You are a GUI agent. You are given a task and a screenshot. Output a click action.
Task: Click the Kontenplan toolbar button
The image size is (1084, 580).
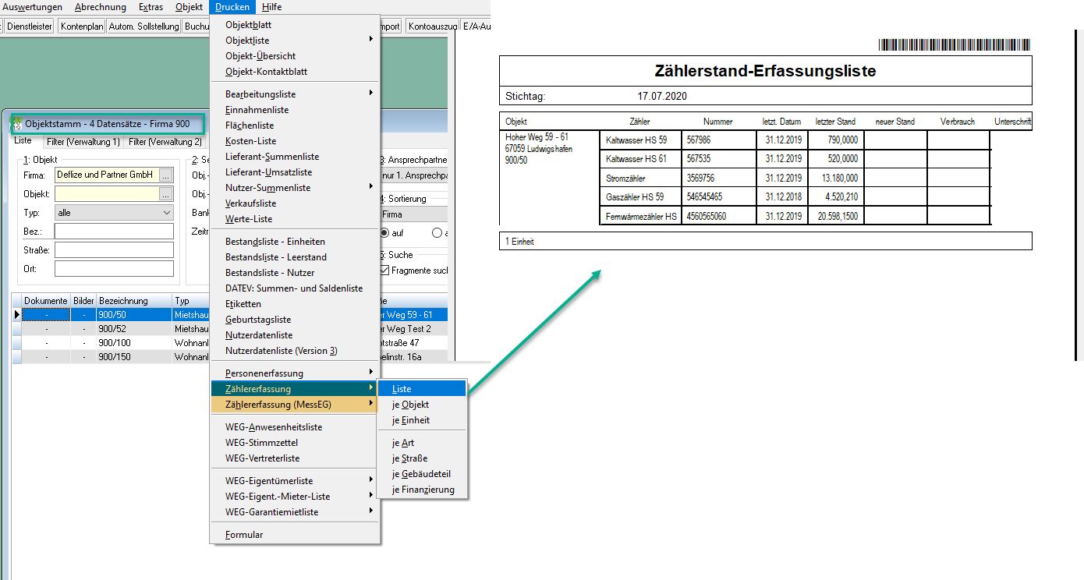81,27
